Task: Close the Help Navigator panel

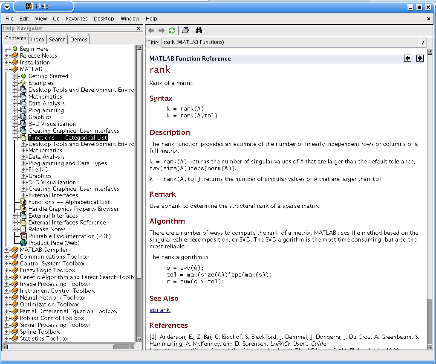Action: pyautogui.click(x=138, y=28)
